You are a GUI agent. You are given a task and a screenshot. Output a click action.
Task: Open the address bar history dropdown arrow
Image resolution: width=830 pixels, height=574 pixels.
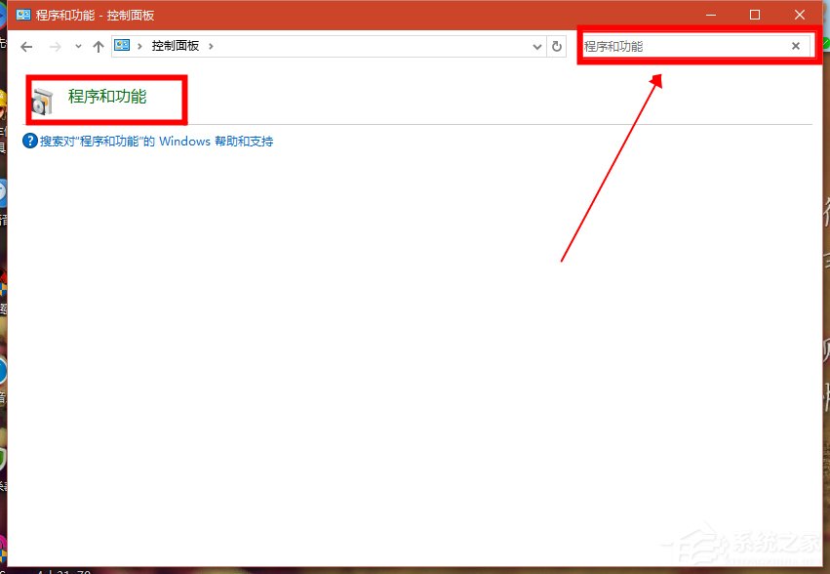coord(535,46)
